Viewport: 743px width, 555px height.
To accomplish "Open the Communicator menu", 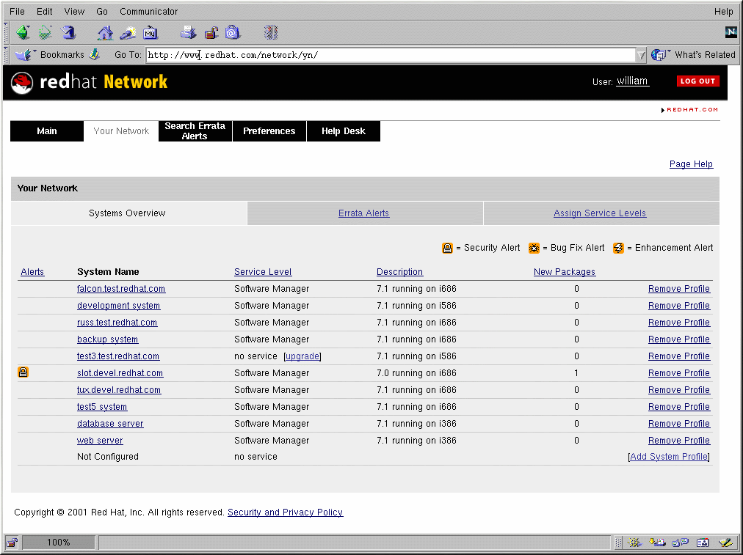I will [x=148, y=12].
